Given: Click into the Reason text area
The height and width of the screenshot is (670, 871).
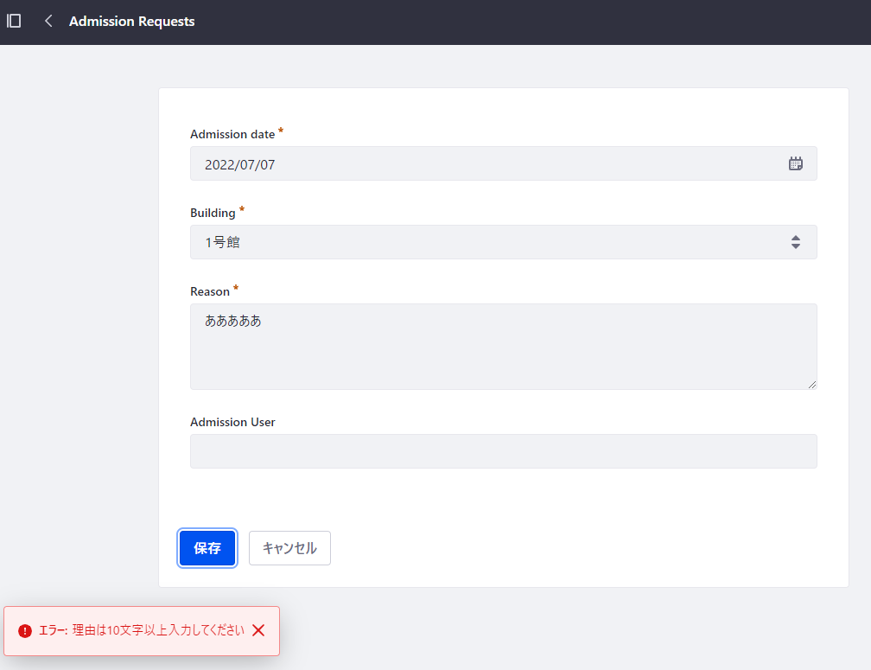Looking at the screenshot, I should point(503,347).
